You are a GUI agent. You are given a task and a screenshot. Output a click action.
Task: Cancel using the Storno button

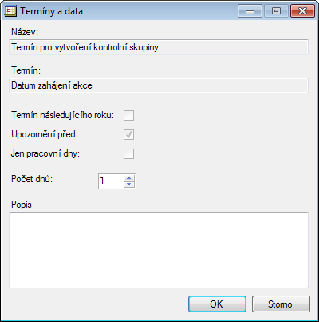click(281, 304)
